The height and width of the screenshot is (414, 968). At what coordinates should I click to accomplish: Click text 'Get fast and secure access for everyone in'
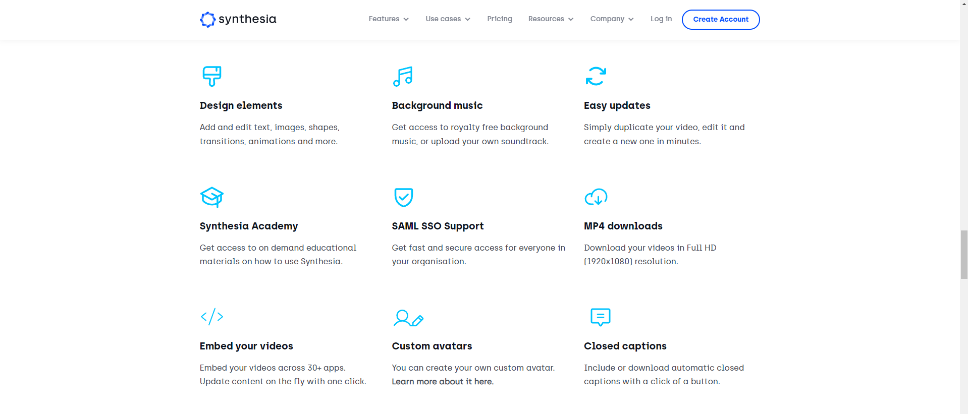[478, 248]
